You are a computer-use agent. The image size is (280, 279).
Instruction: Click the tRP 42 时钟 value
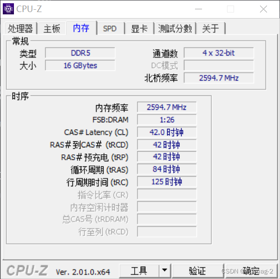pos(167,157)
